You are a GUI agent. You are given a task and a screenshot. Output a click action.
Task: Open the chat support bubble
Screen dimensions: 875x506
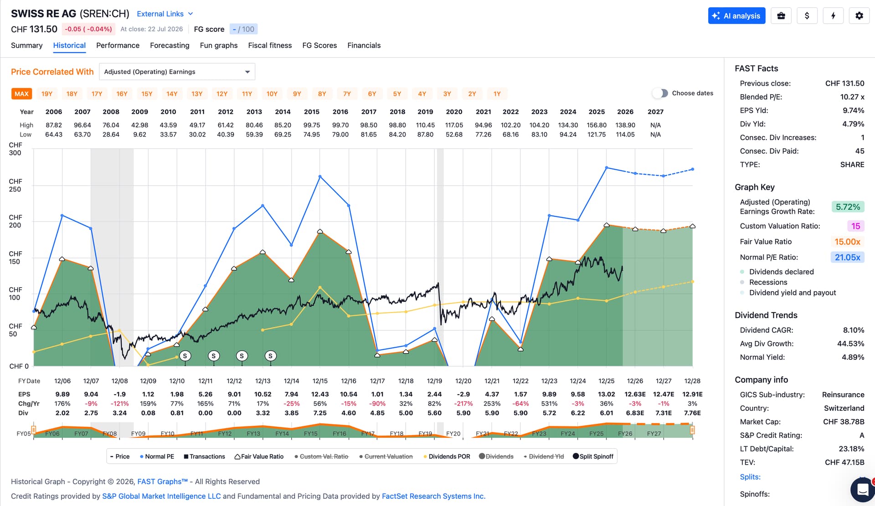click(862, 490)
